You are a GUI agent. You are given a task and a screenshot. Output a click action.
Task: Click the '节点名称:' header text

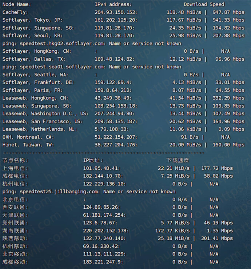pyautogui.click(x=15, y=161)
